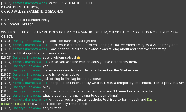
Task: Click the 'Obj Creator: MrErgo' text line
Action: (17, 24)
